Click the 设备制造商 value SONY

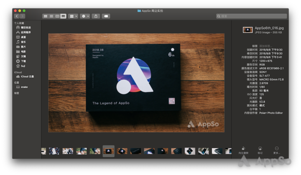(263, 72)
